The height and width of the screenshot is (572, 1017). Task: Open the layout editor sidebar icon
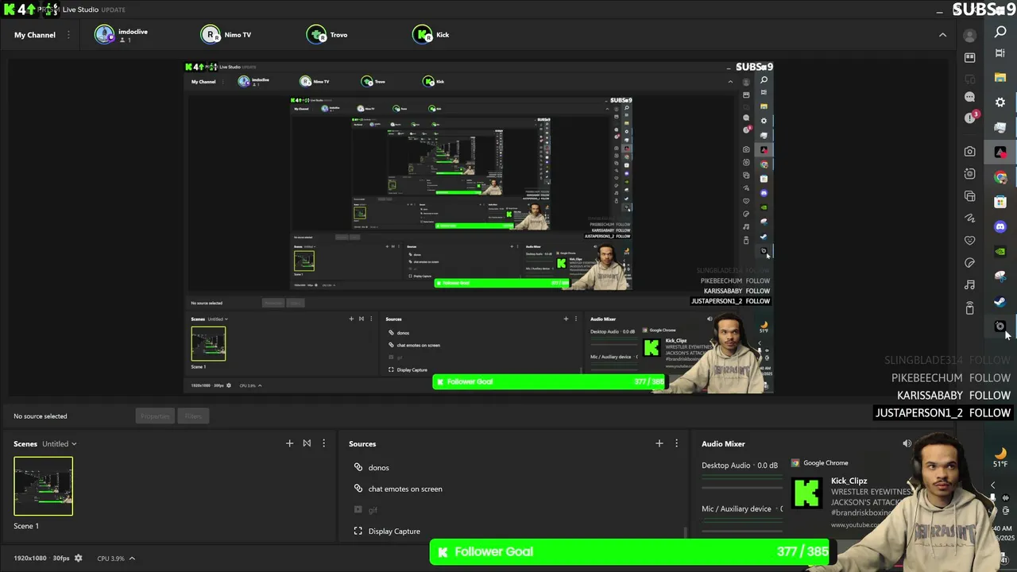(x=969, y=58)
